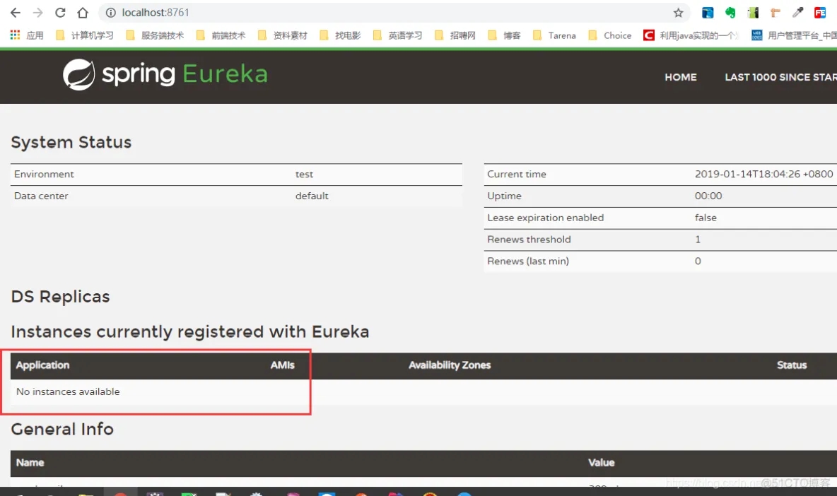Image resolution: width=837 pixels, height=496 pixels.
Task: Open the 服务端技术 bookmark folder
Action: 155,35
